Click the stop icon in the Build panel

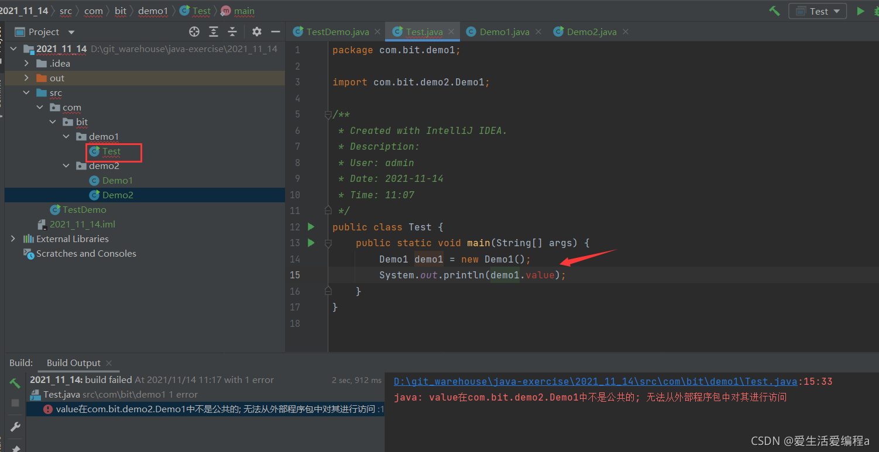15,403
